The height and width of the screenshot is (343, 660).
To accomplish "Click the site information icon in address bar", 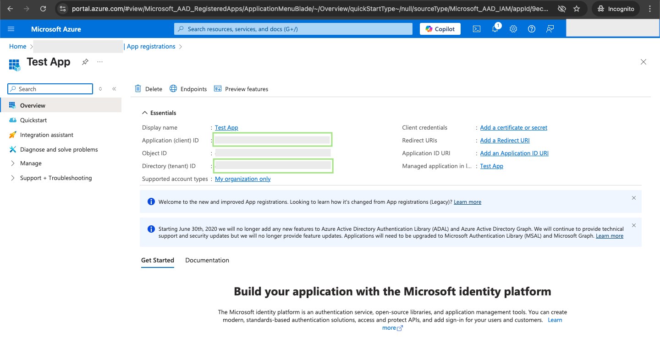I will [x=63, y=9].
